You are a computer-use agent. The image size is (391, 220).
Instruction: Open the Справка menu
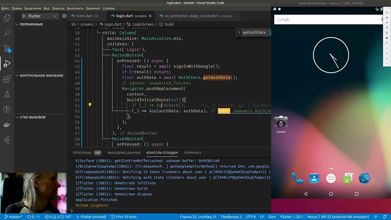pos(109,8)
